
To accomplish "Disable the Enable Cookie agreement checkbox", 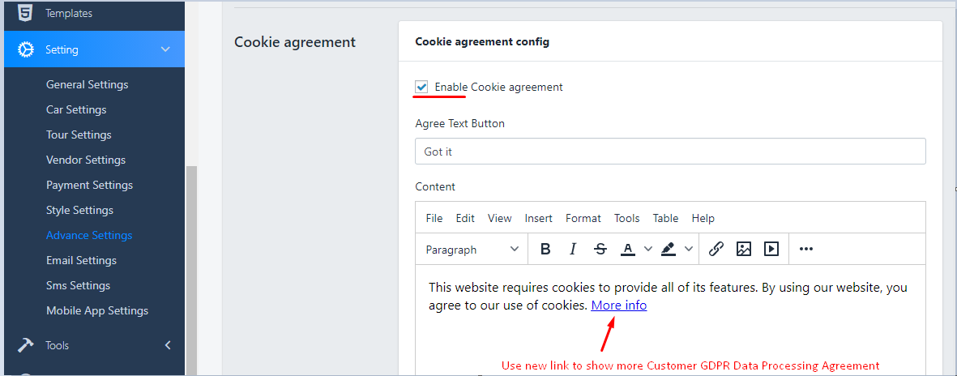I will tap(421, 87).
